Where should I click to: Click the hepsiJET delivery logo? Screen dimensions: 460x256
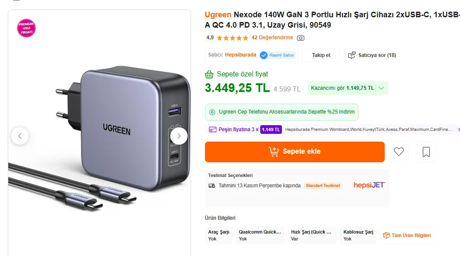pos(369,185)
